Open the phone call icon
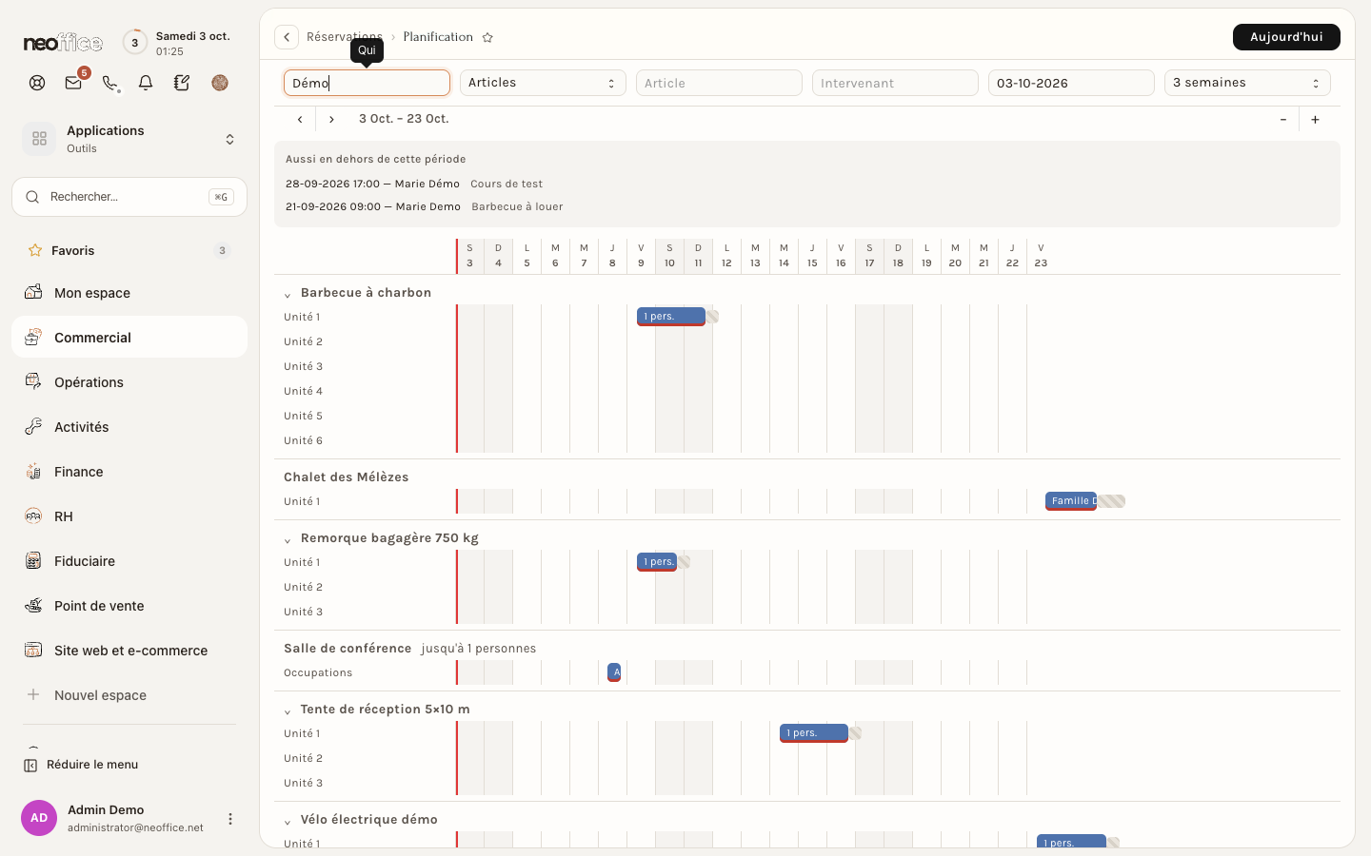 (109, 83)
